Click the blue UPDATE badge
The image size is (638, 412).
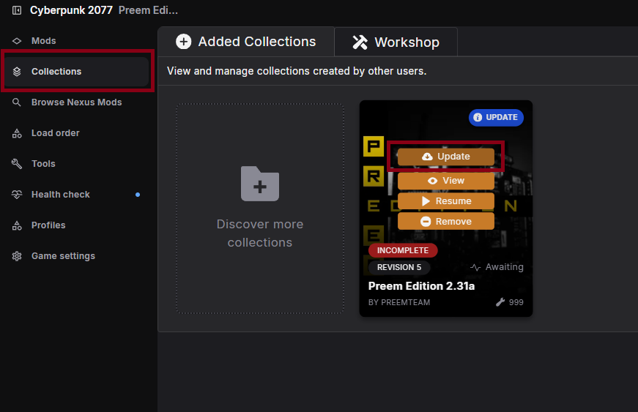(496, 117)
